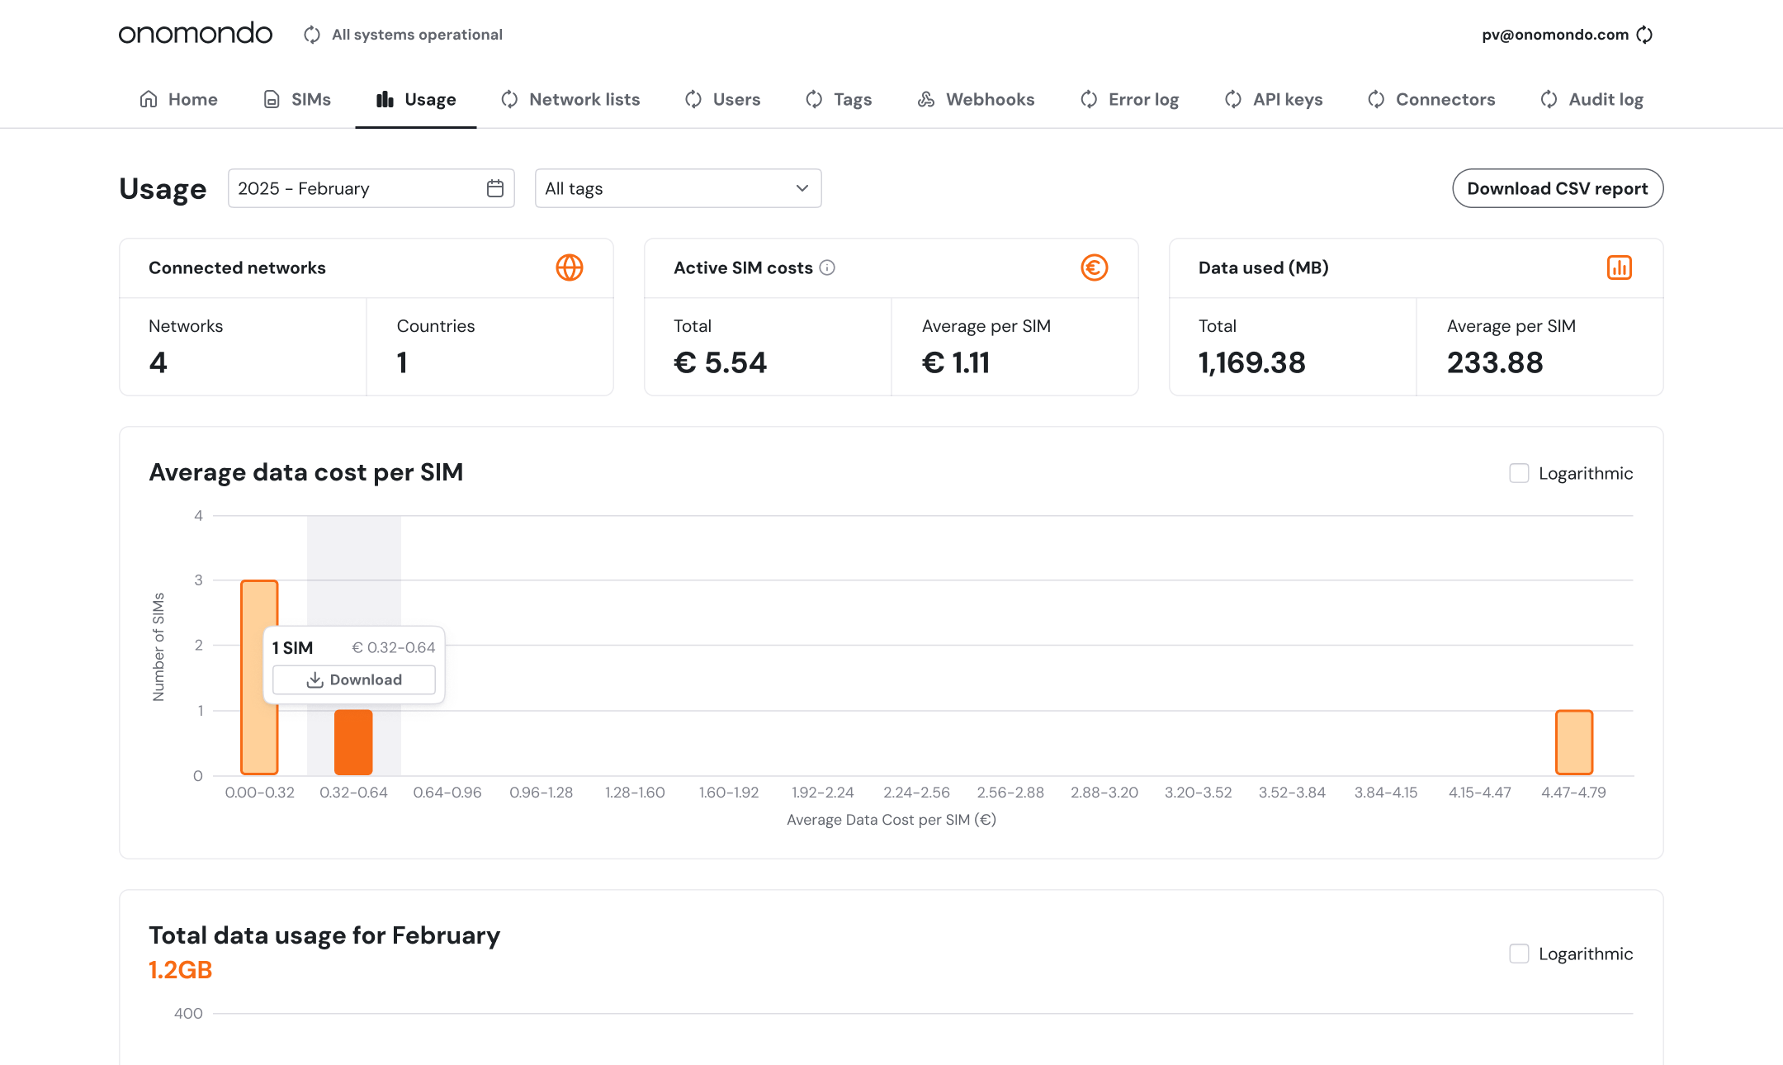Click the info icon beside Active SIM costs
The image size is (1783, 1065).
coord(827,267)
